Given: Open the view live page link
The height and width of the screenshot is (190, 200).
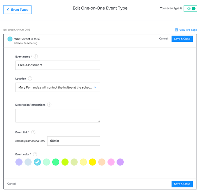Looking at the screenshot, I should click(188, 30).
